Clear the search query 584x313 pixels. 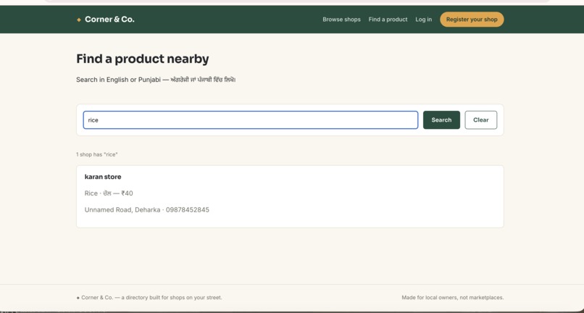tap(481, 120)
